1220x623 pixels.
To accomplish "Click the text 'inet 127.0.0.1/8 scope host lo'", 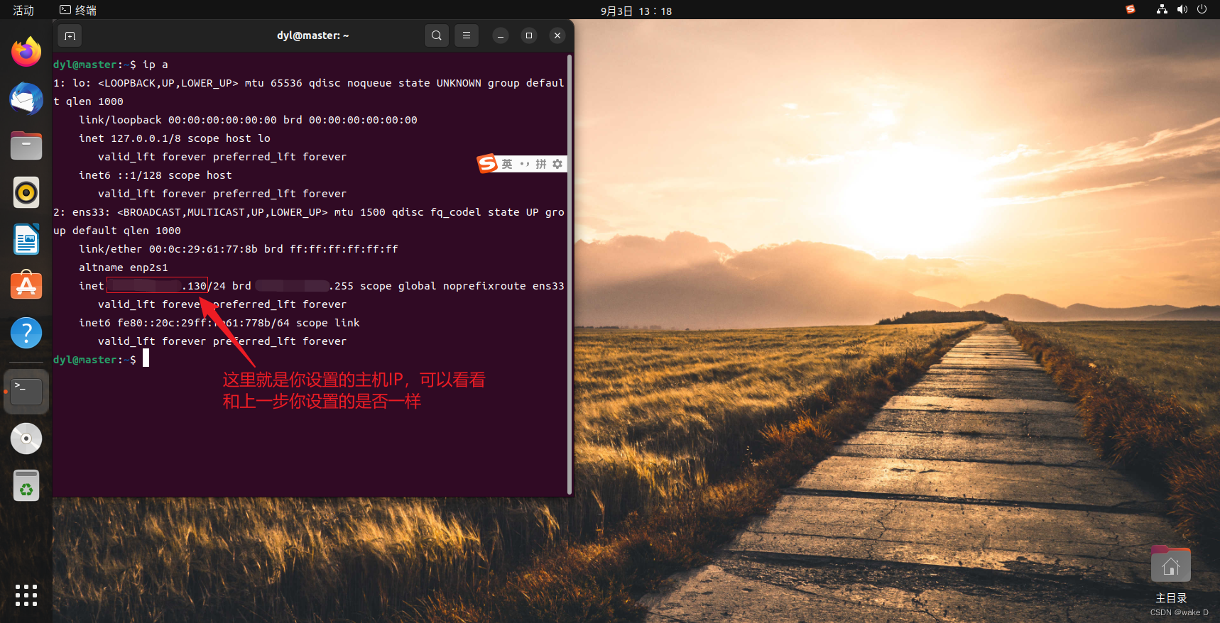I will pyautogui.click(x=175, y=138).
